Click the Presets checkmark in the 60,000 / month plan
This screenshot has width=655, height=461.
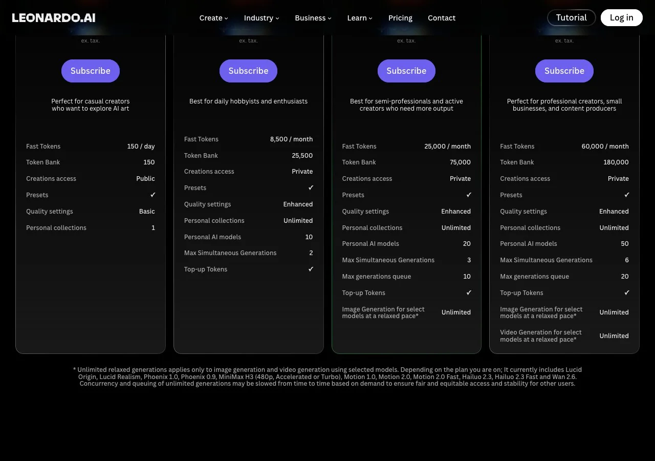(x=627, y=195)
